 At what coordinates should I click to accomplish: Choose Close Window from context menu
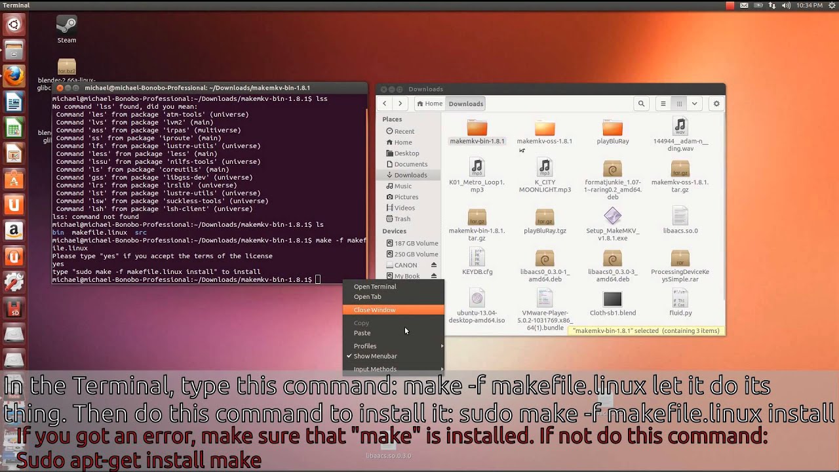click(x=393, y=309)
